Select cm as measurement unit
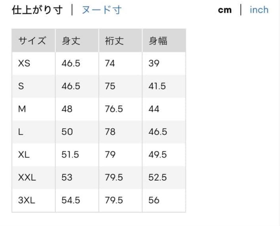Screen dimensions: 280x226 point(225,10)
